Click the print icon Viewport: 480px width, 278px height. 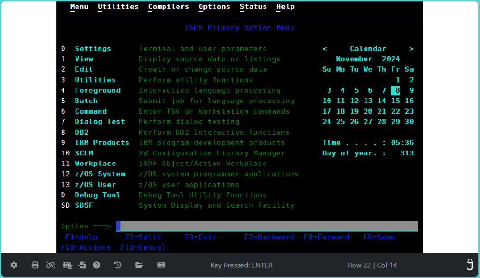pyautogui.click(x=35, y=265)
